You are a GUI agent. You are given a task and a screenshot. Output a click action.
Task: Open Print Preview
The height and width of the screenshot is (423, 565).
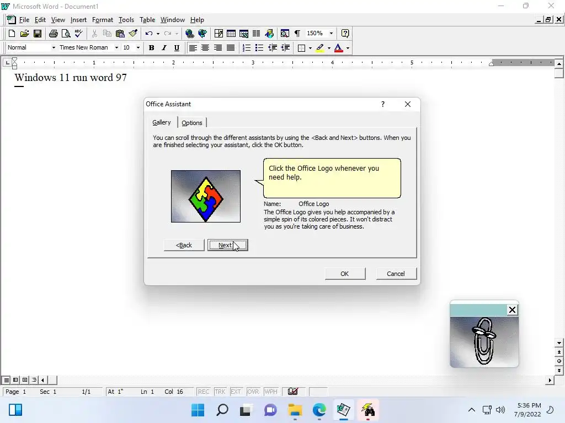[x=66, y=34]
